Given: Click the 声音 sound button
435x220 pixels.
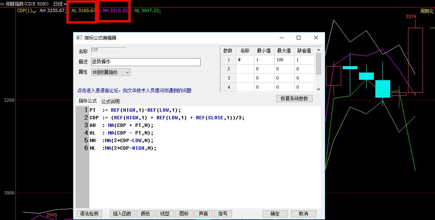Looking at the screenshot, I should 204,214.
